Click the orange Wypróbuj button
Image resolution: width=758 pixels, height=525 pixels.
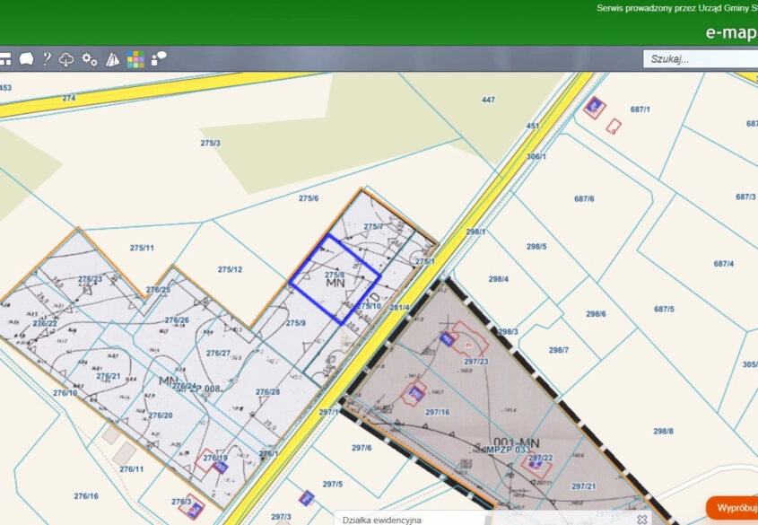point(734,508)
